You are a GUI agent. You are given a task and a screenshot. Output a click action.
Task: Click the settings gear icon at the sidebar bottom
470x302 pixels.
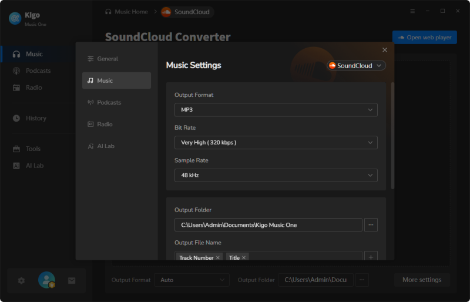pyautogui.click(x=21, y=281)
